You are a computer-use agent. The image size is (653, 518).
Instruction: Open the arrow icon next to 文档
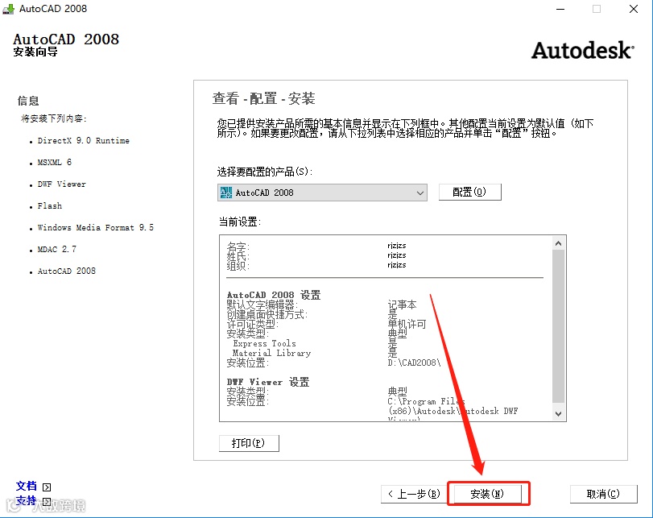[x=47, y=487]
